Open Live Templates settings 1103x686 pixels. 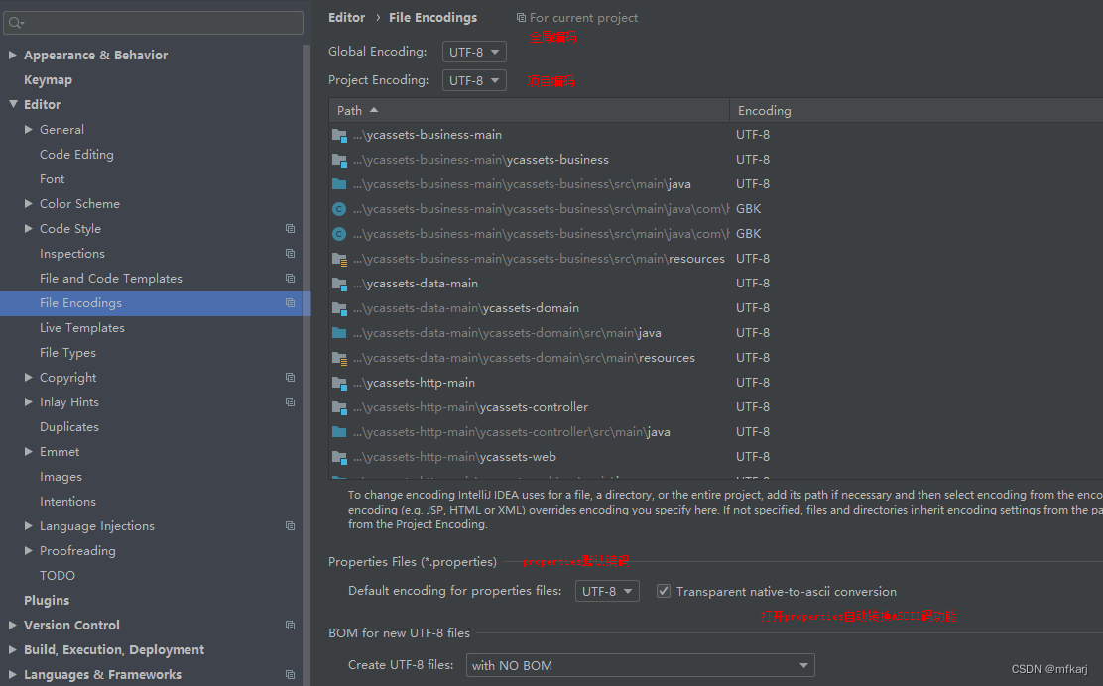pos(82,327)
